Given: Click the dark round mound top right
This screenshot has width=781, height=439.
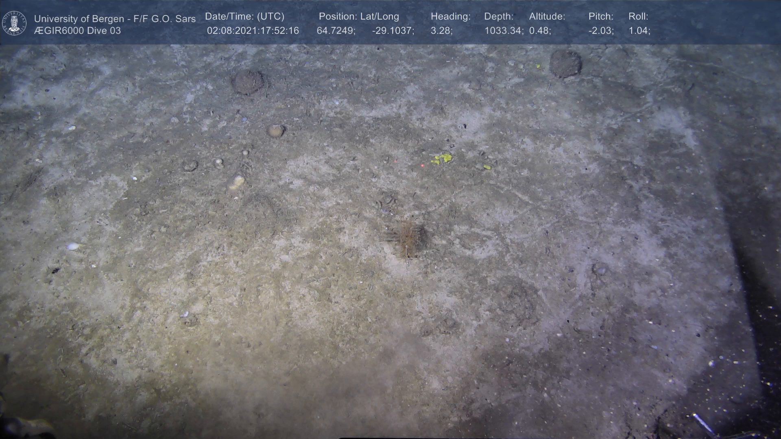Looking at the screenshot, I should [565, 64].
